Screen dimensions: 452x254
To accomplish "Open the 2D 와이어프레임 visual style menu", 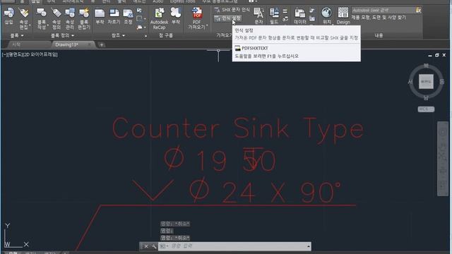I will tap(41, 54).
